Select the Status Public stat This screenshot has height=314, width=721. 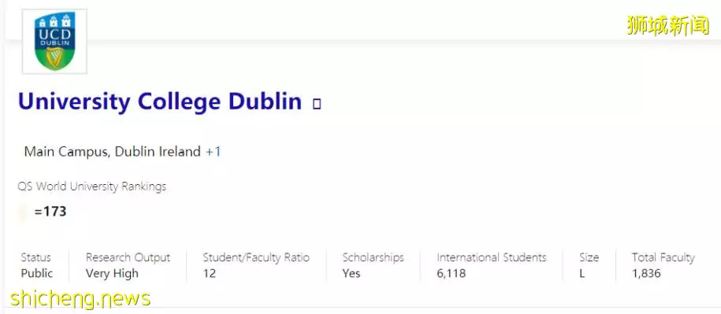pos(37,265)
